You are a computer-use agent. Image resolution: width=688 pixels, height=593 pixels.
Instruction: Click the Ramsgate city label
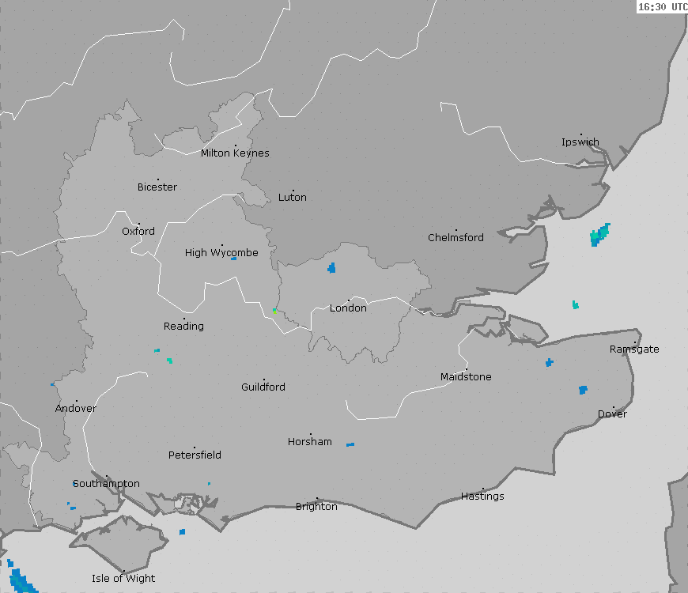pyautogui.click(x=633, y=349)
